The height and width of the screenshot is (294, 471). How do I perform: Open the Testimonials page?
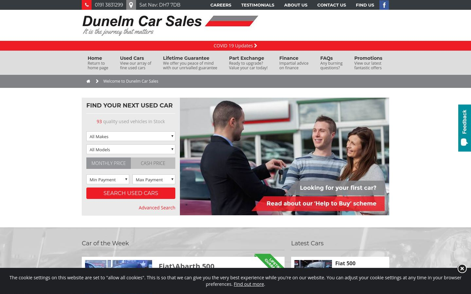point(258,5)
